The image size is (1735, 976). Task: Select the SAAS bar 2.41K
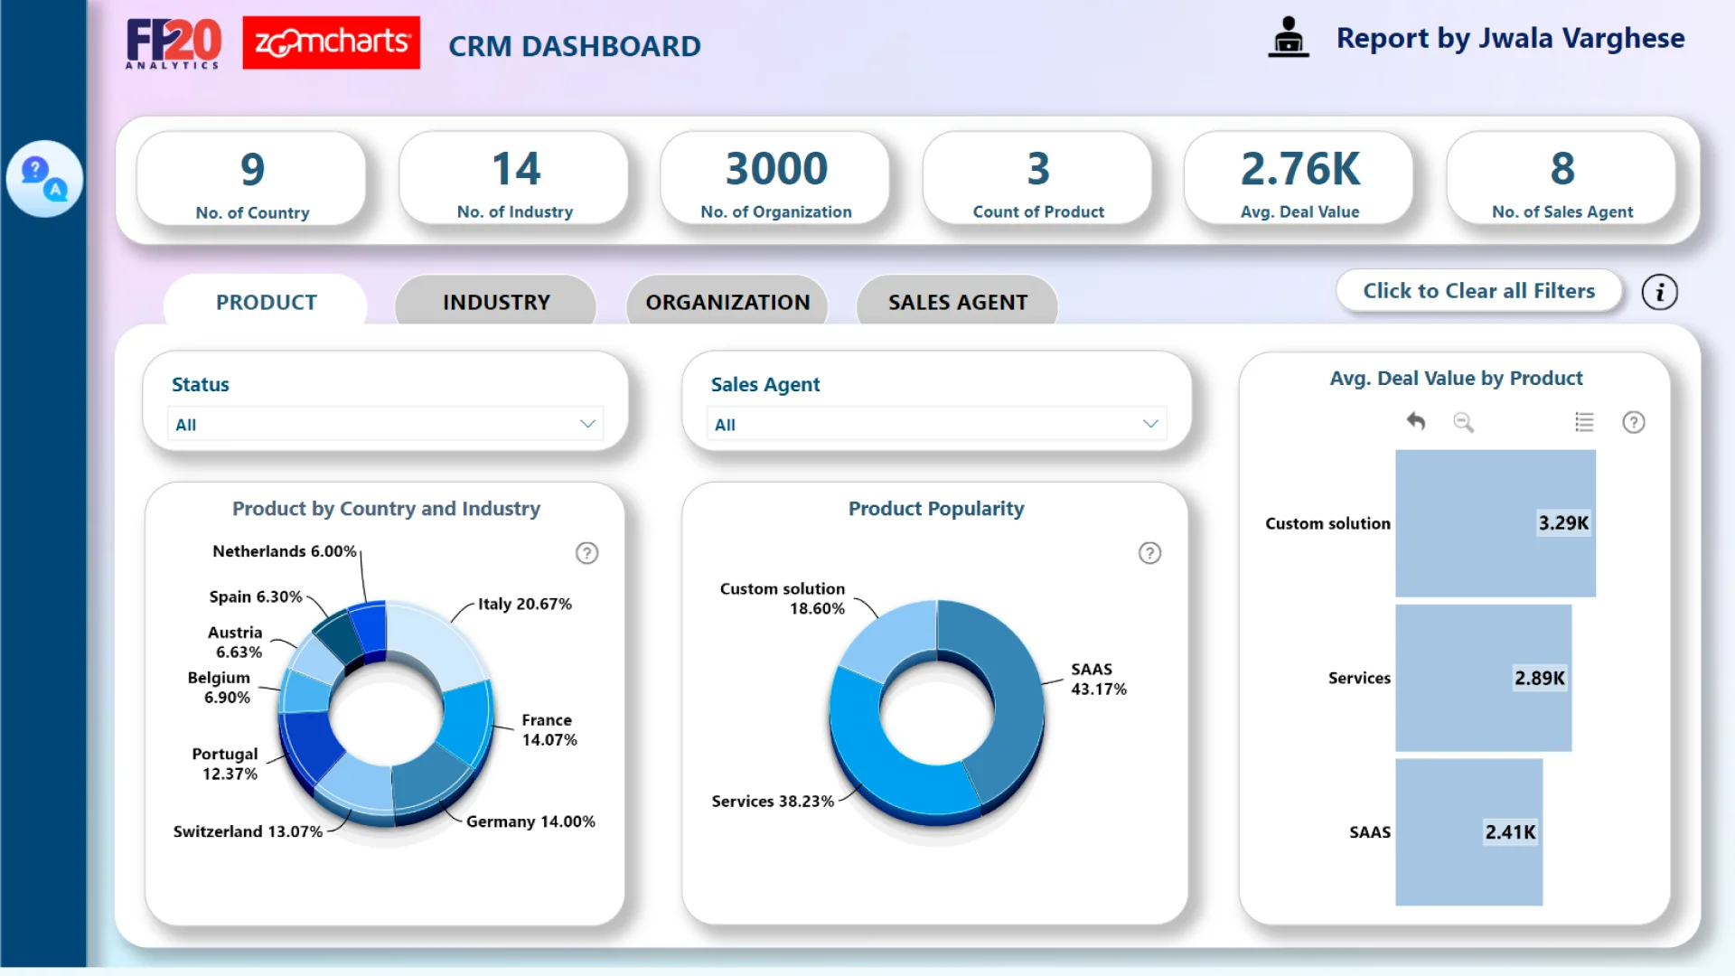point(1469,832)
